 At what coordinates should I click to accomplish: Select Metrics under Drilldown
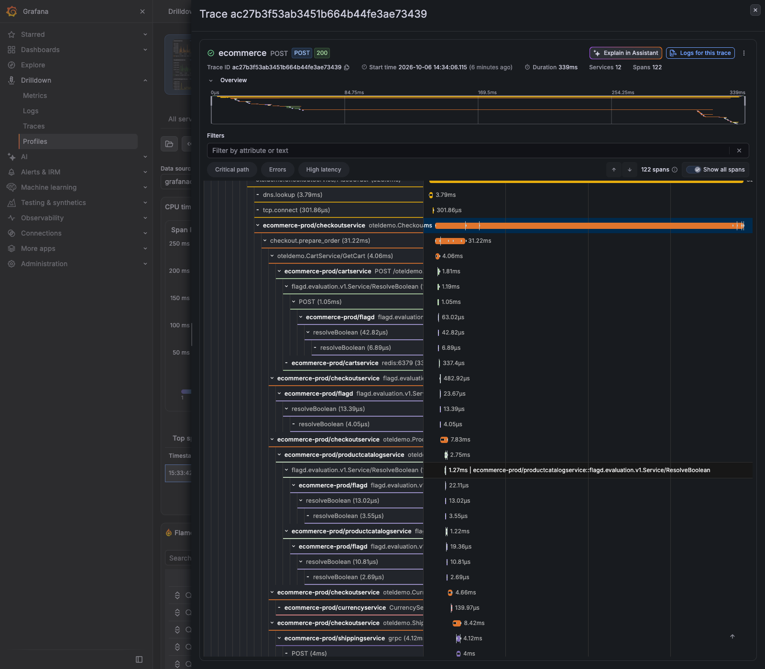click(35, 96)
